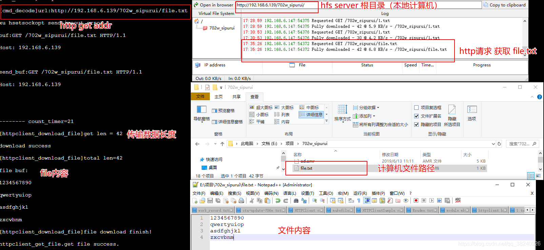Click the Explorer search box

522,144
